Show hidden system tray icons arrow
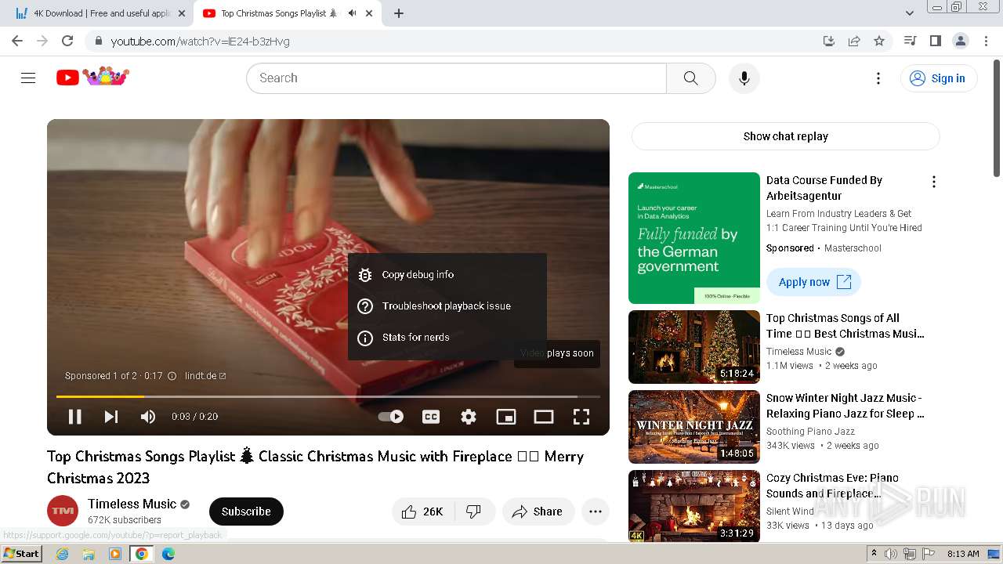Screen dimensions: 1003x564 point(874,554)
